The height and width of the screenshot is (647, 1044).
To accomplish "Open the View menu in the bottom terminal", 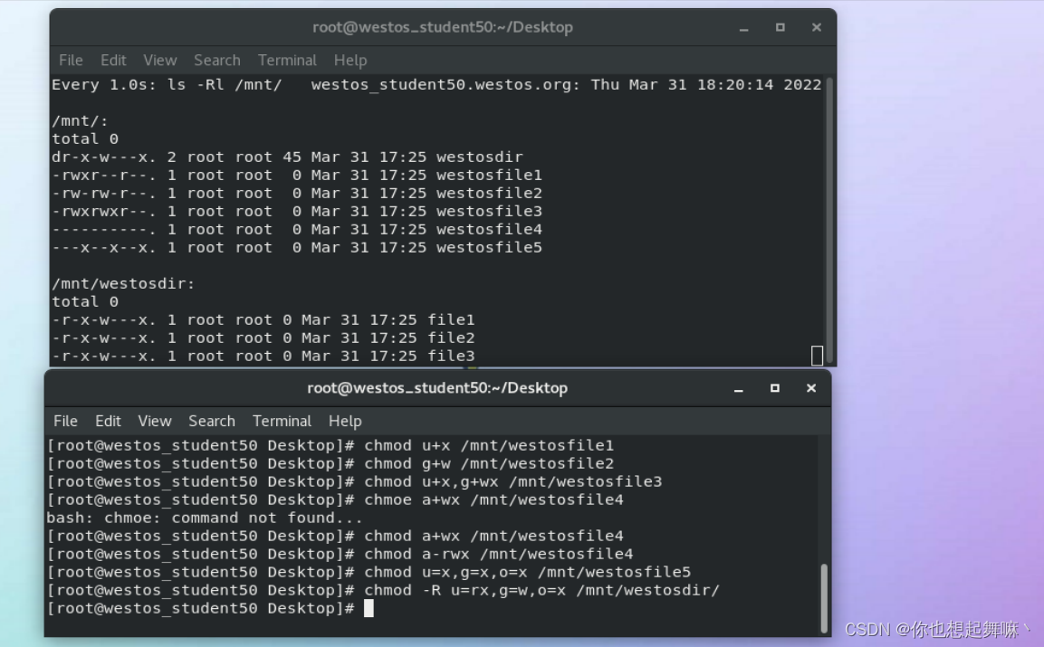I will point(154,420).
